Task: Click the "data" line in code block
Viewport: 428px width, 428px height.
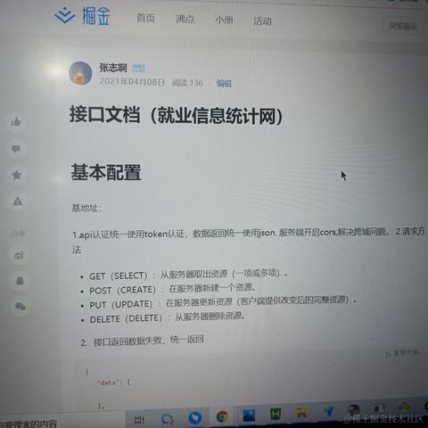Action: point(114,383)
